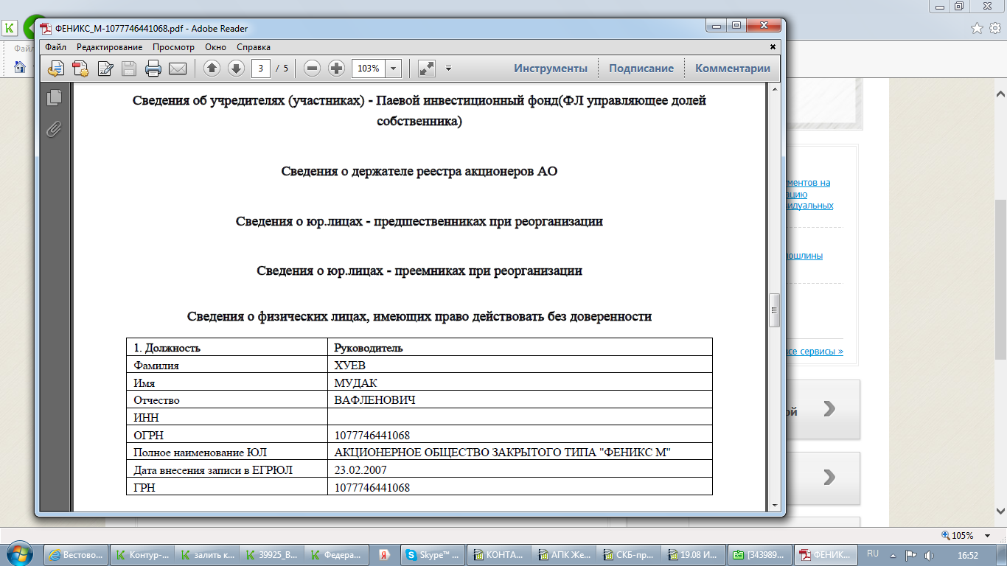Switch to Skype in the taskbar

pos(434,554)
